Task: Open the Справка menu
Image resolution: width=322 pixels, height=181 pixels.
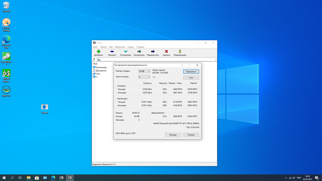Action: click(x=140, y=47)
